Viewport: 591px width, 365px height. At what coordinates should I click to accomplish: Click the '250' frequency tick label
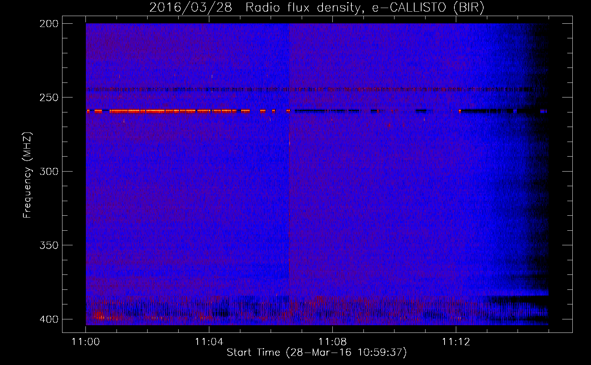tap(49, 97)
